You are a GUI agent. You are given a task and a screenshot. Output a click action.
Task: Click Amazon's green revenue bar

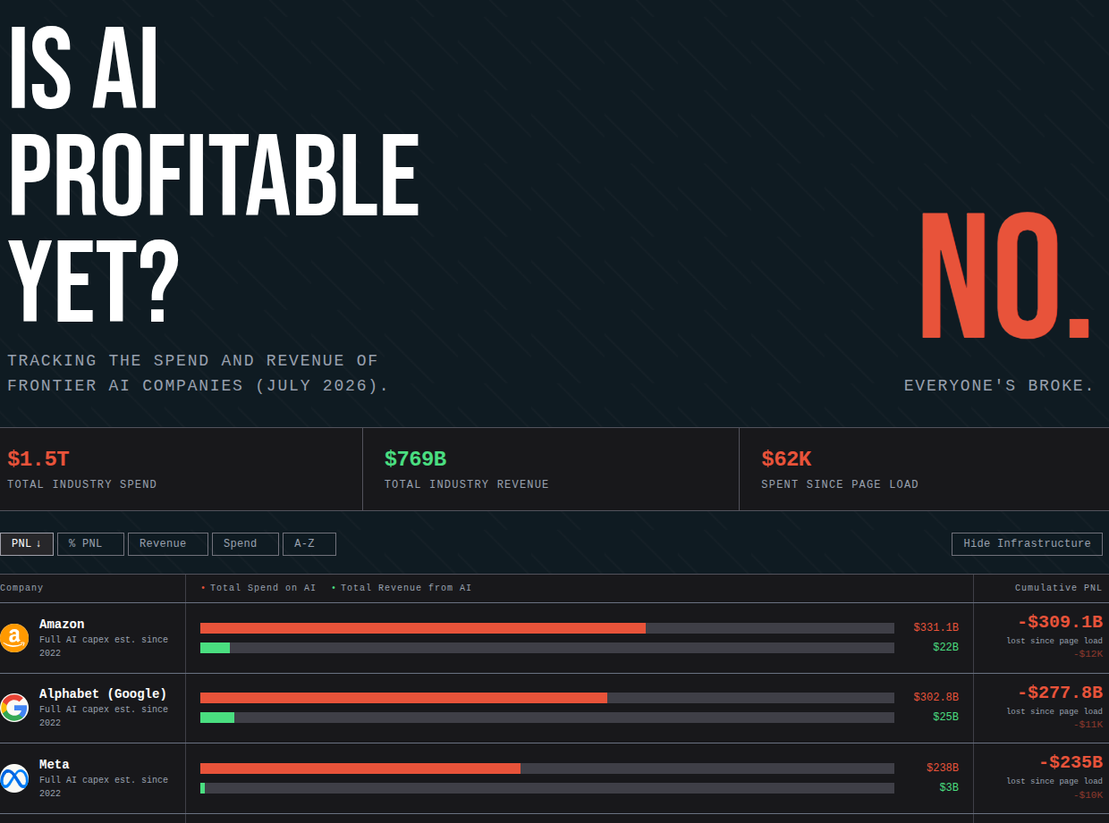pos(215,648)
